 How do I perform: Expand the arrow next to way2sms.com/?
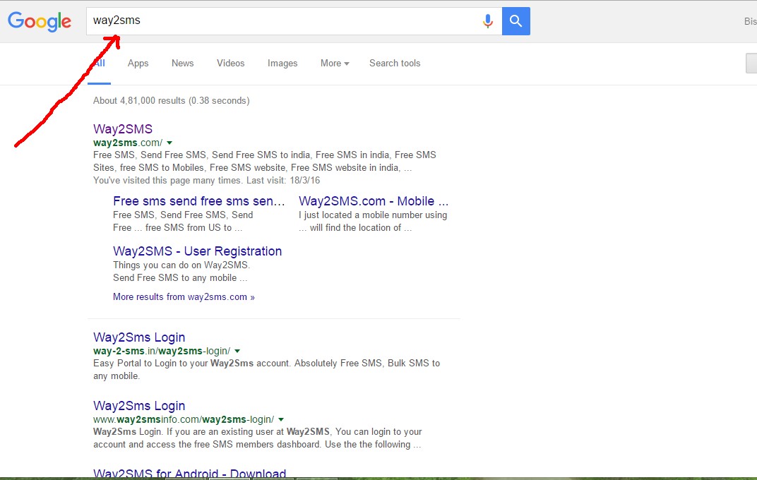pos(169,143)
